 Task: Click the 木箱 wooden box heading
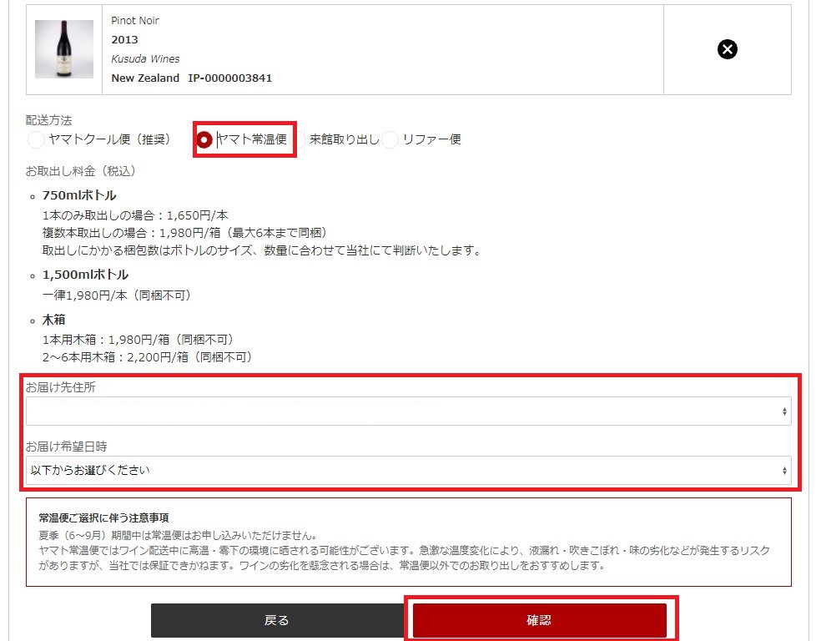point(53,320)
